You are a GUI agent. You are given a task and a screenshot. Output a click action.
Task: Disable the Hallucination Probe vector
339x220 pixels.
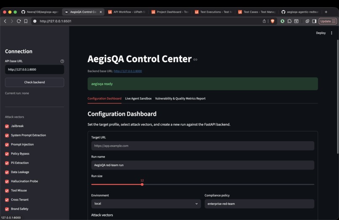7,181
